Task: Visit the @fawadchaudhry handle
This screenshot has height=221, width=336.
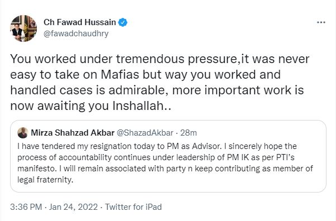Action: point(76,33)
